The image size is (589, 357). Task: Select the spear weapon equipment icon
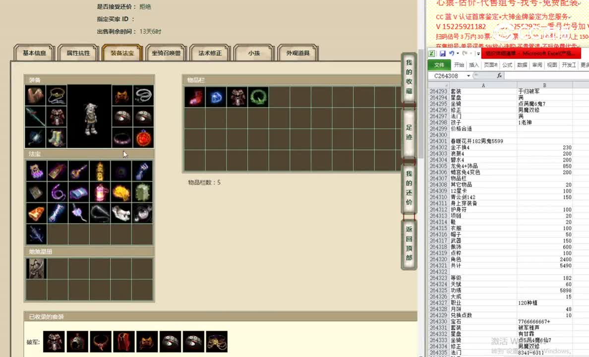point(35,116)
